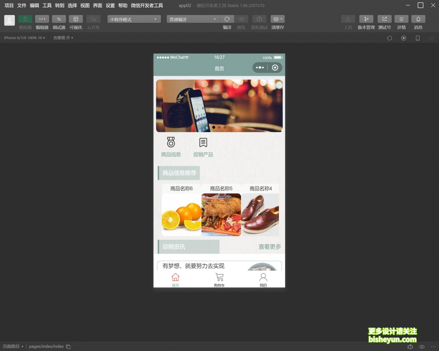Viewport: 439px width, 351px height.
Task: Open 商品名称5 food product thumbnail
Action: pos(221,215)
